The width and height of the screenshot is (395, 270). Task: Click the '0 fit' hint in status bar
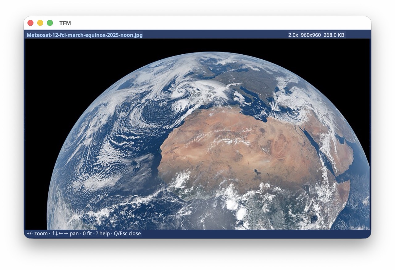87,233
